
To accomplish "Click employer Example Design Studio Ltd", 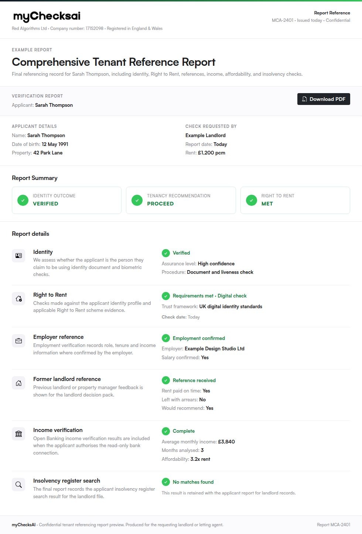I will click(215, 349).
